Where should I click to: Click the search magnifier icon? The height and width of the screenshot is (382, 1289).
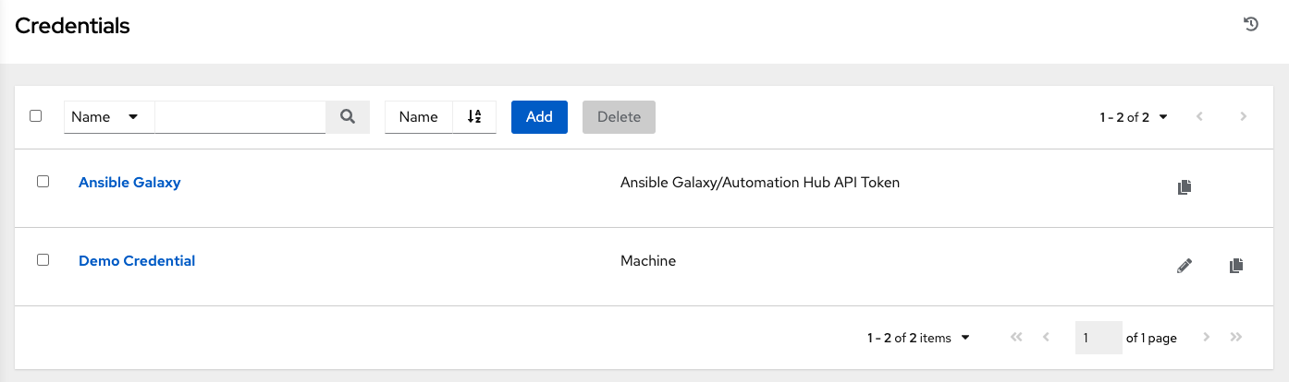click(348, 117)
